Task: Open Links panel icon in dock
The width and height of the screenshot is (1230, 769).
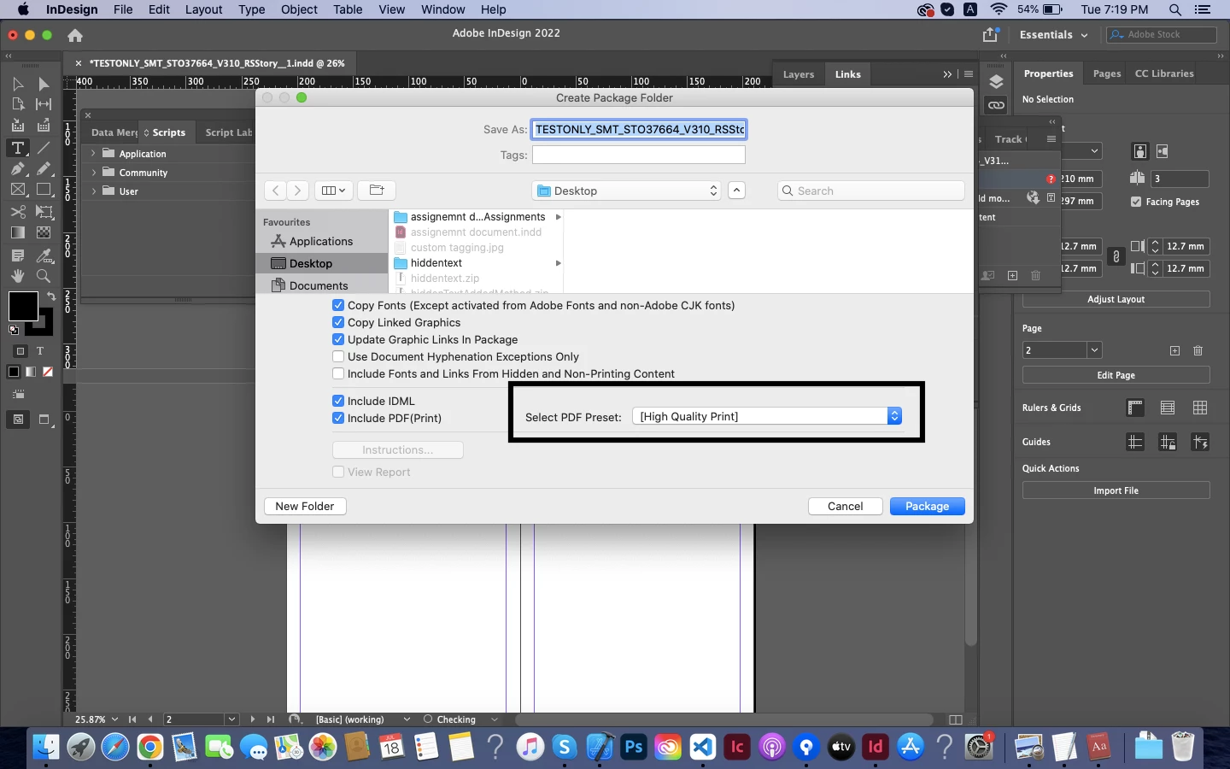Action: [x=996, y=105]
